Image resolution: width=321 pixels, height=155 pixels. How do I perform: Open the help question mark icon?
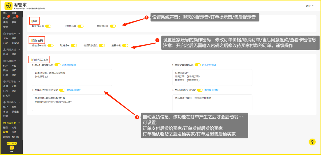pyautogui.click(x=312, y=142)
